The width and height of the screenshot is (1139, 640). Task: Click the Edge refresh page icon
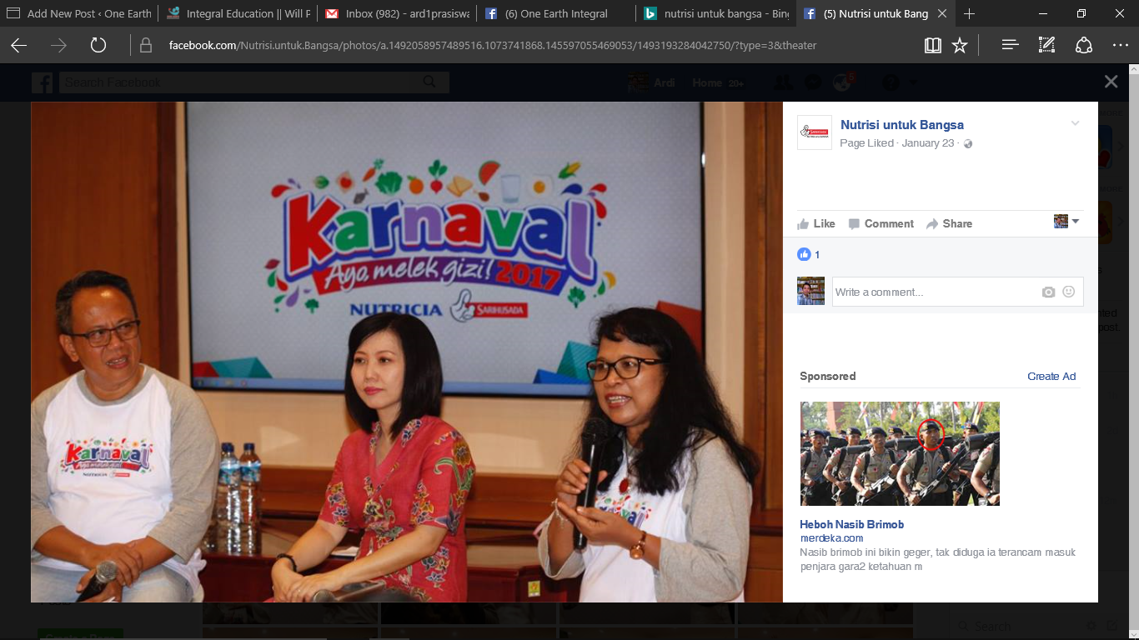click(x=98, y=46)
